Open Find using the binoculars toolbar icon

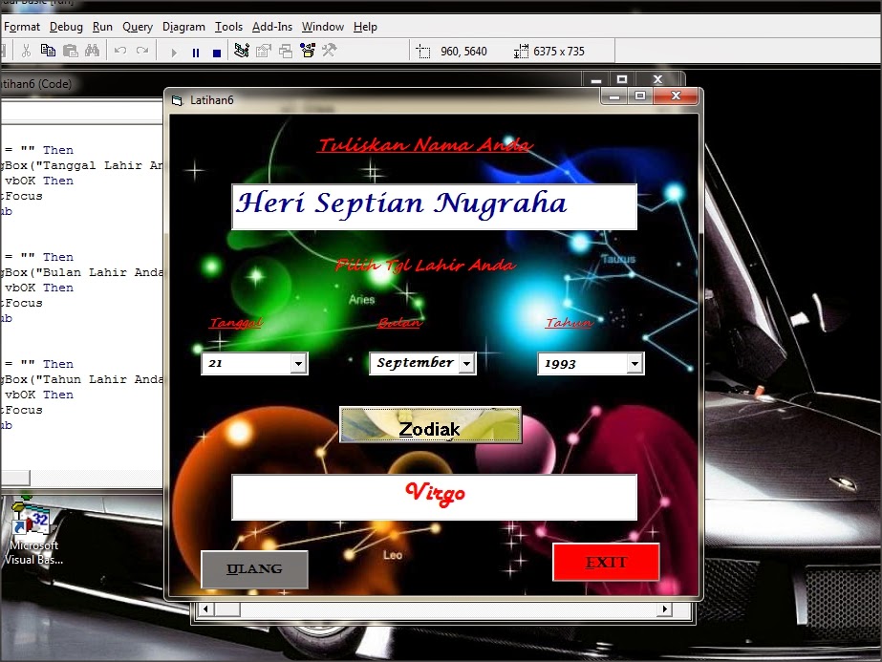94,51
